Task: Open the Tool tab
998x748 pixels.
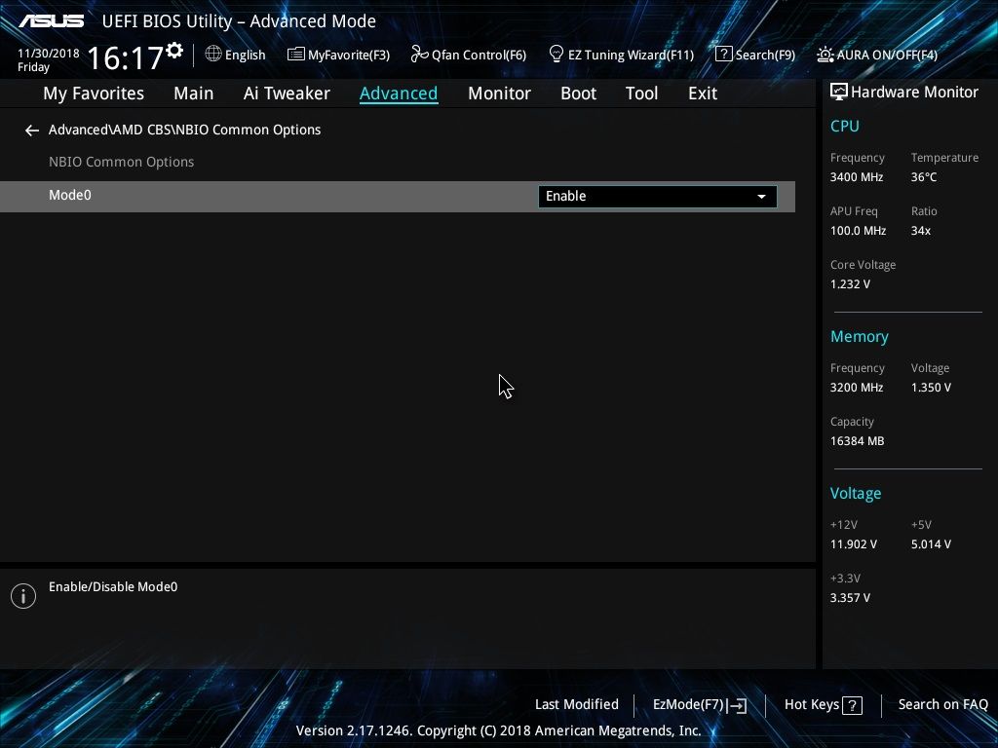Action: pos(641,93)
